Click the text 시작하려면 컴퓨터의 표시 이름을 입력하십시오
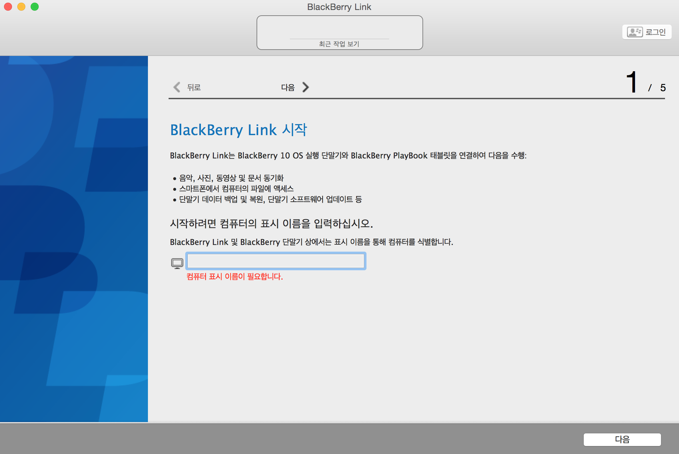The height and width of the screenshot is (454, 679). 272,223
